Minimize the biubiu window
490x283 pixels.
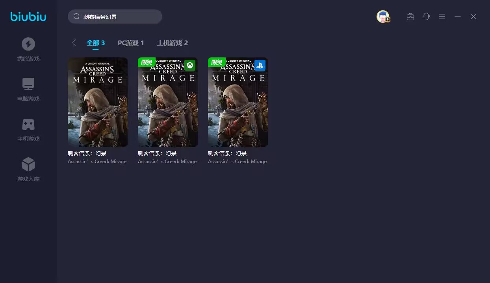click(458, 17)
